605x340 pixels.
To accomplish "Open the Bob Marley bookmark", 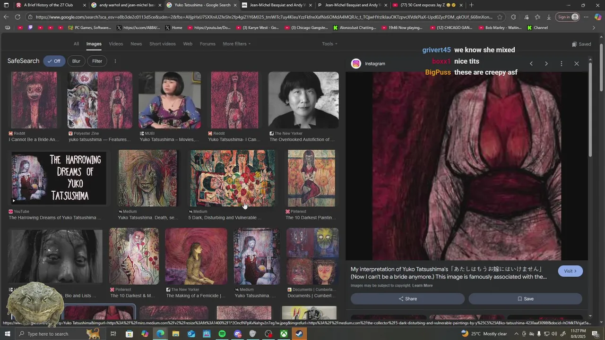I will (500, 27).
